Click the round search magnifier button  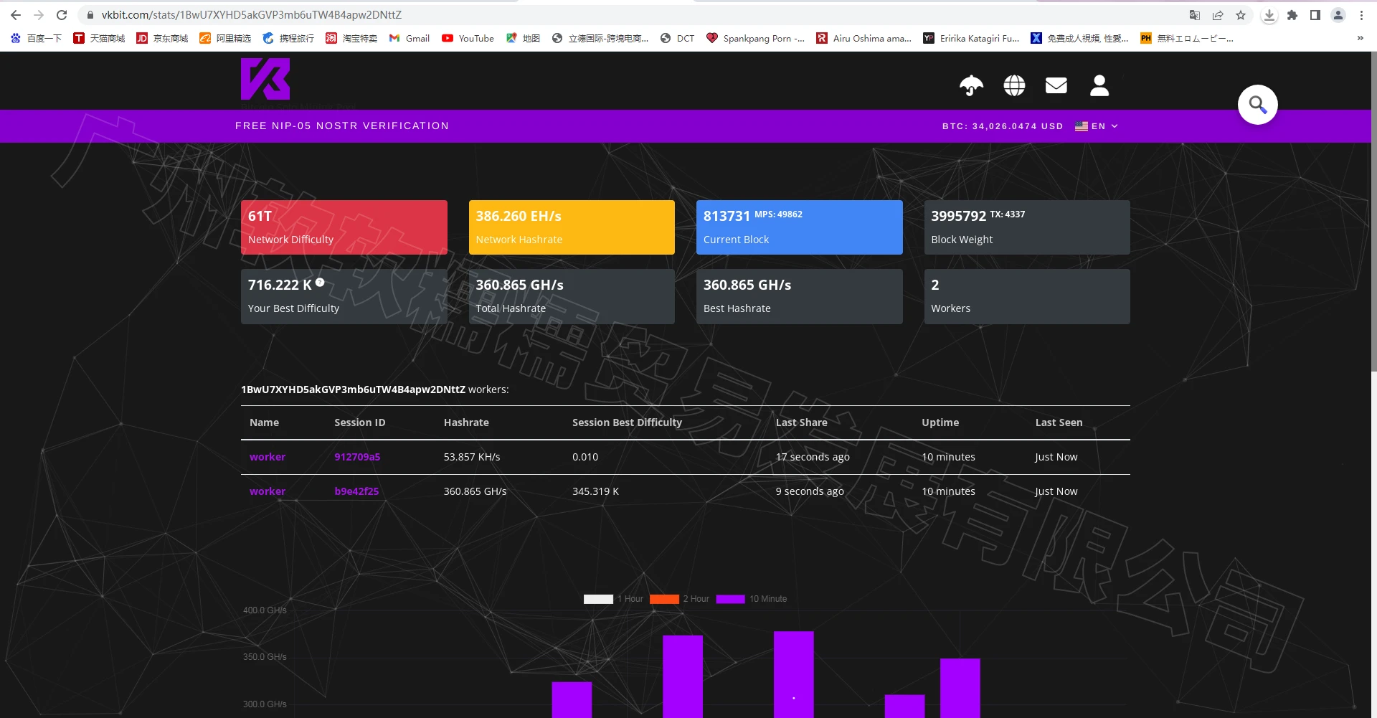(1258, 105)
